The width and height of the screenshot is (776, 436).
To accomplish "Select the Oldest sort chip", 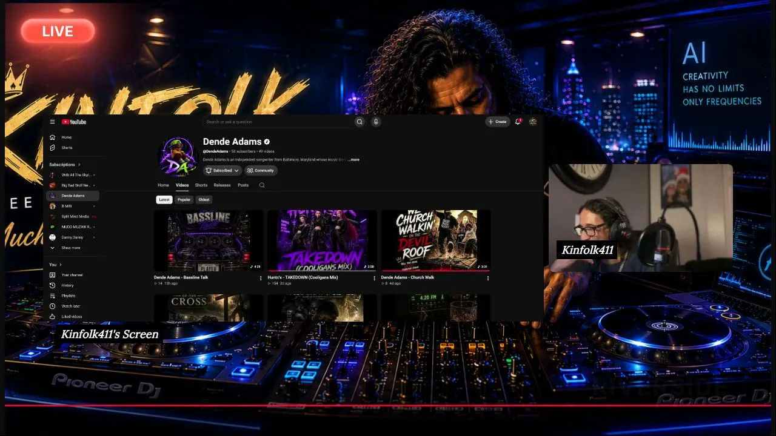I will point(204,200).
